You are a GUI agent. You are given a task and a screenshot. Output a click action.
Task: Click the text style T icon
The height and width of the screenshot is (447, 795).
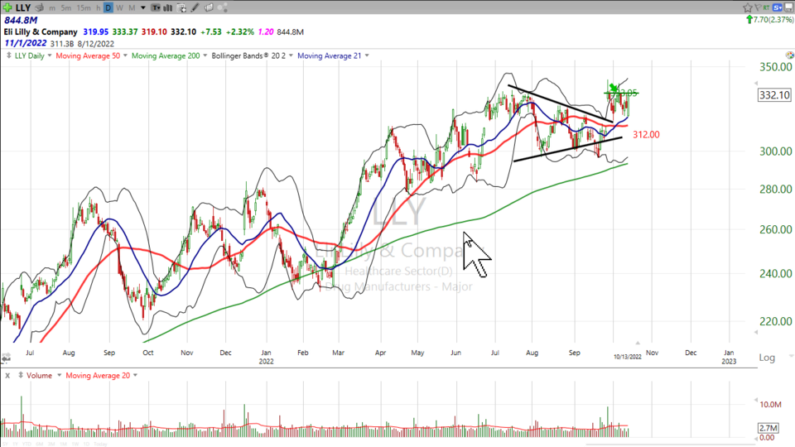point(155,7)
